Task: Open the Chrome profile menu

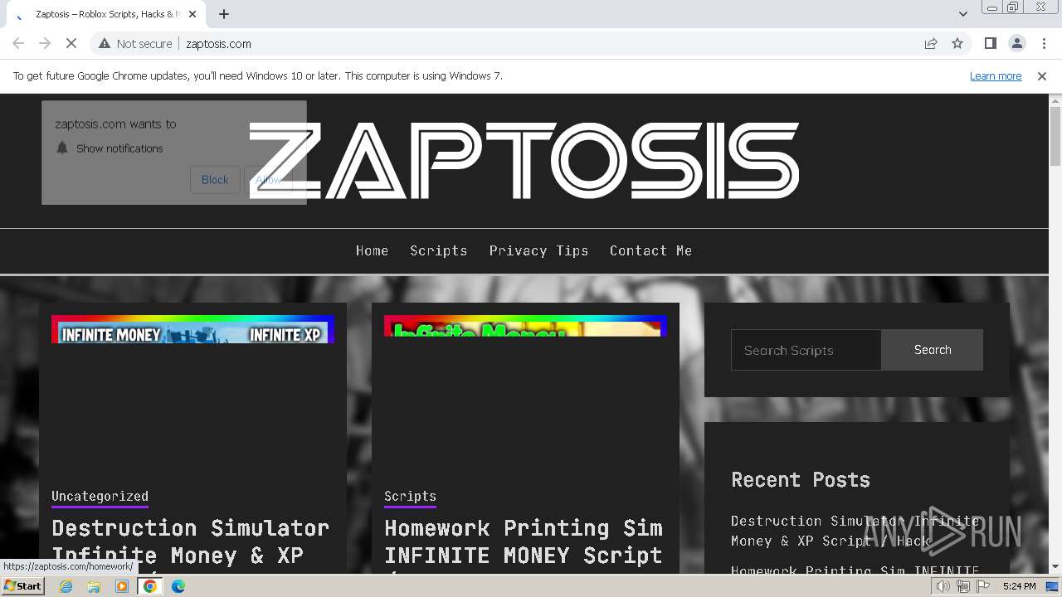Action: [1017, 44]
